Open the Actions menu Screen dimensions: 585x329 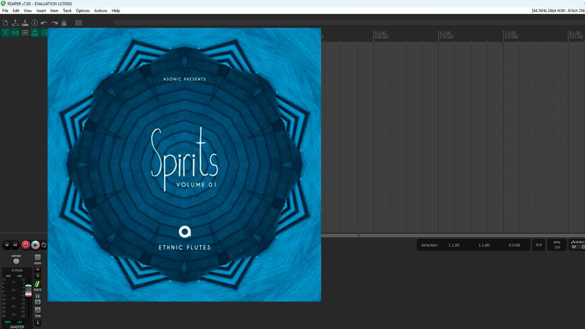pos(101,11)
